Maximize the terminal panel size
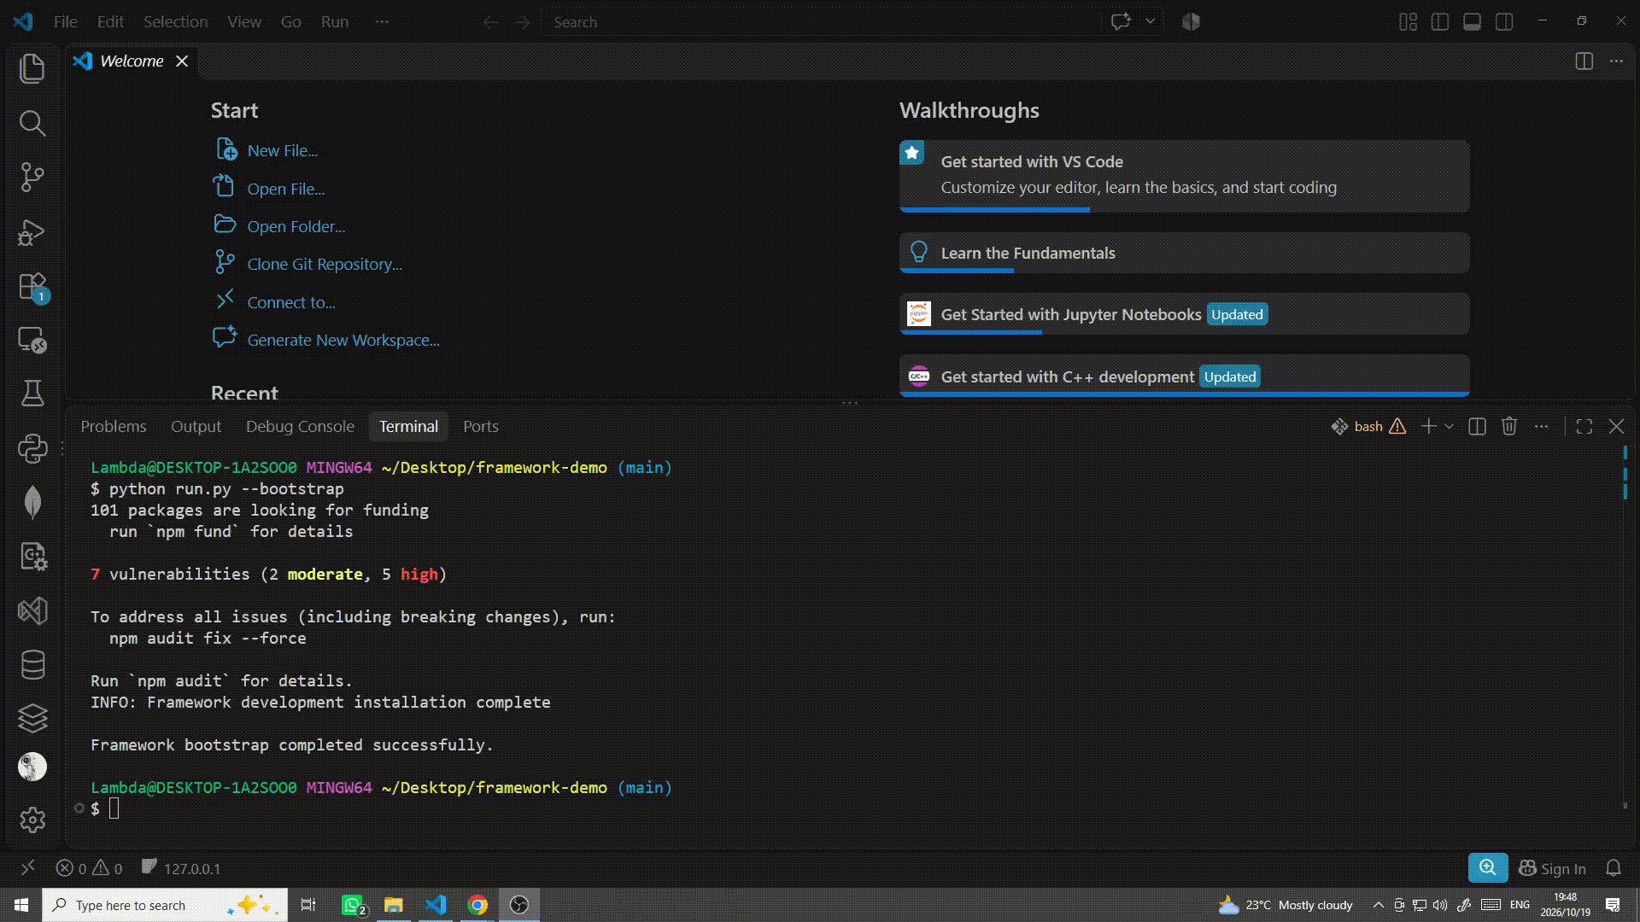The height and width of the screenshot is (922, 1640). 1584,426
